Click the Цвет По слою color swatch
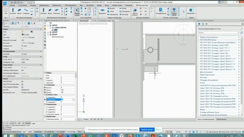The width and height of the screenshot is (244, 137). (x=22, y=35)
